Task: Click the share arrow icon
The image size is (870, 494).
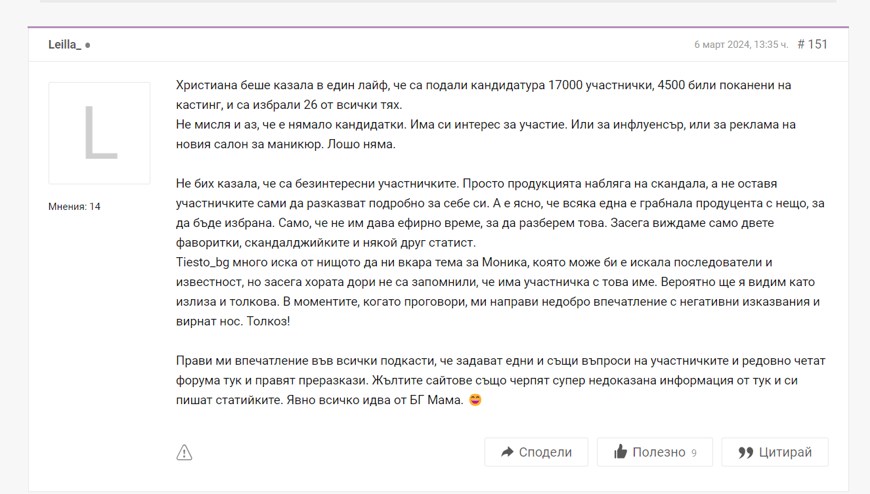Action: (507, 452)
